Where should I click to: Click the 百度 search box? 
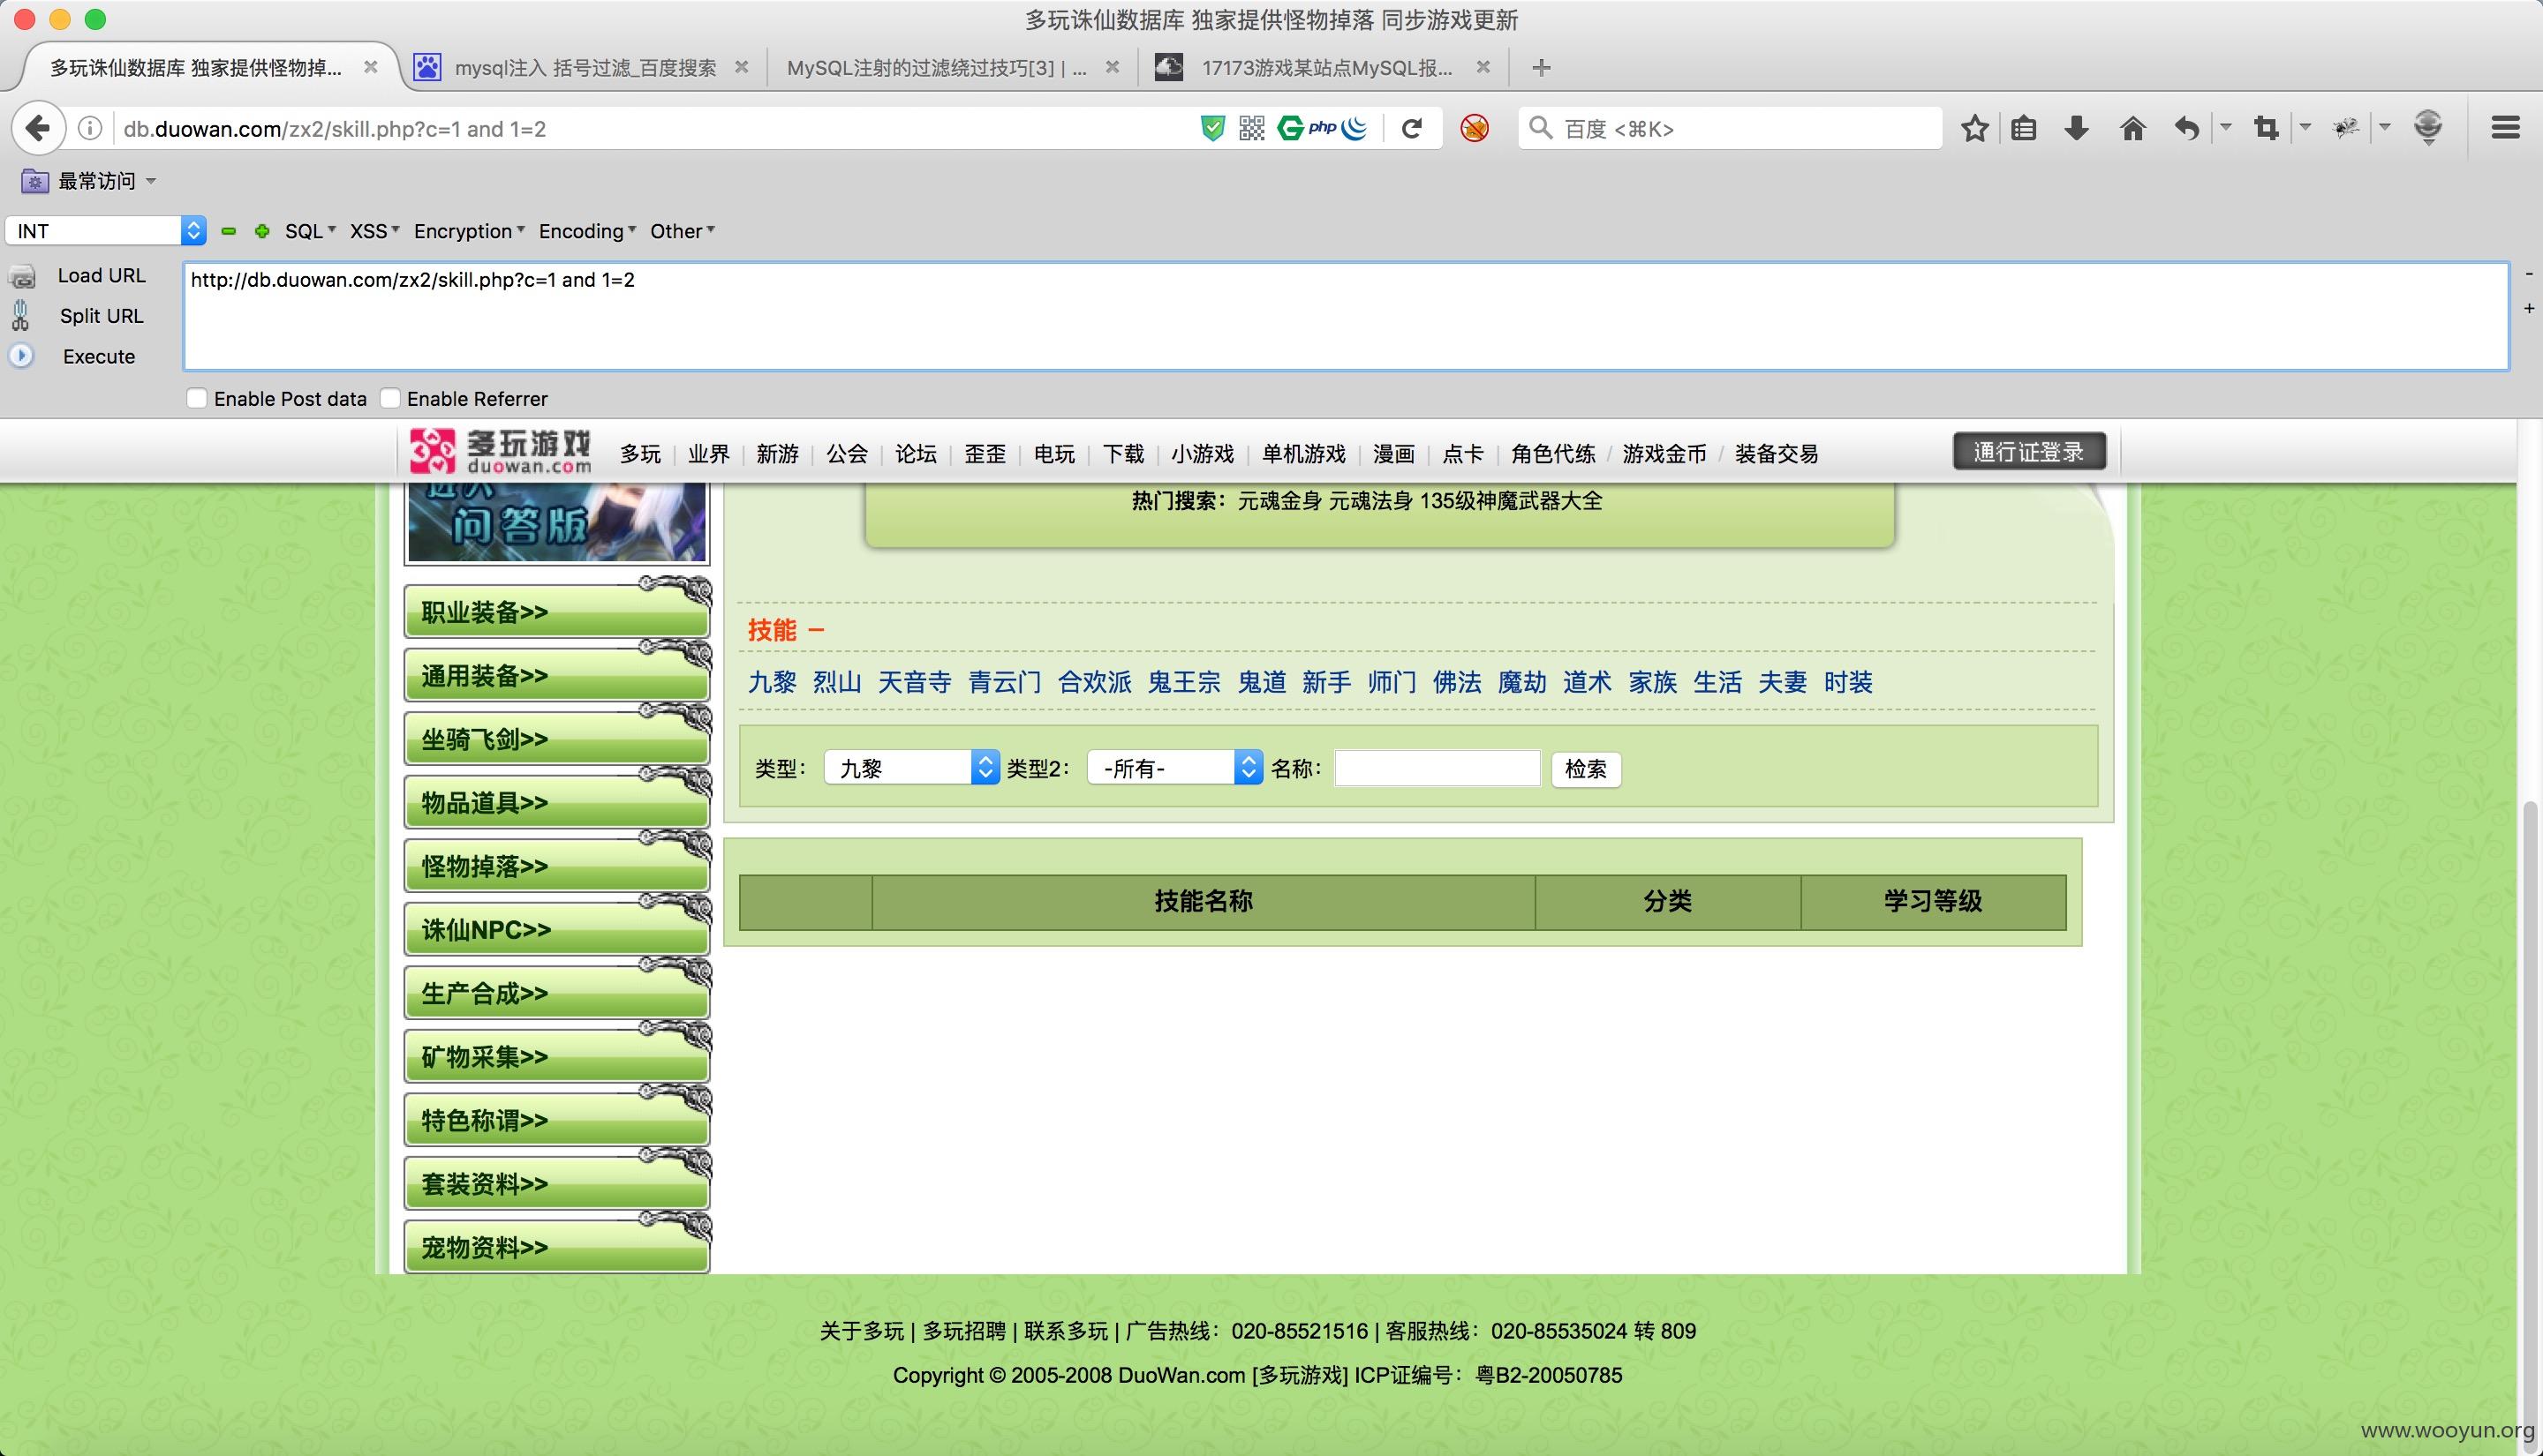pos(1731,128)
